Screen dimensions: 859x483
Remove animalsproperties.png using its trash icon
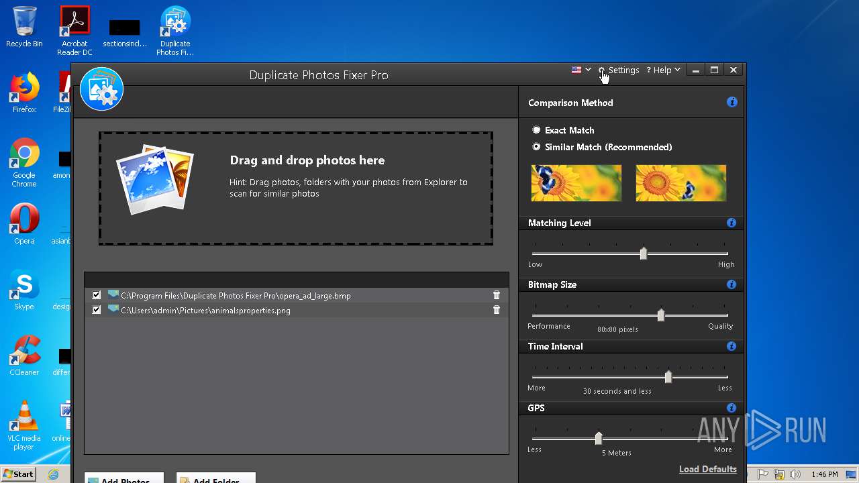tap(497, 310)
